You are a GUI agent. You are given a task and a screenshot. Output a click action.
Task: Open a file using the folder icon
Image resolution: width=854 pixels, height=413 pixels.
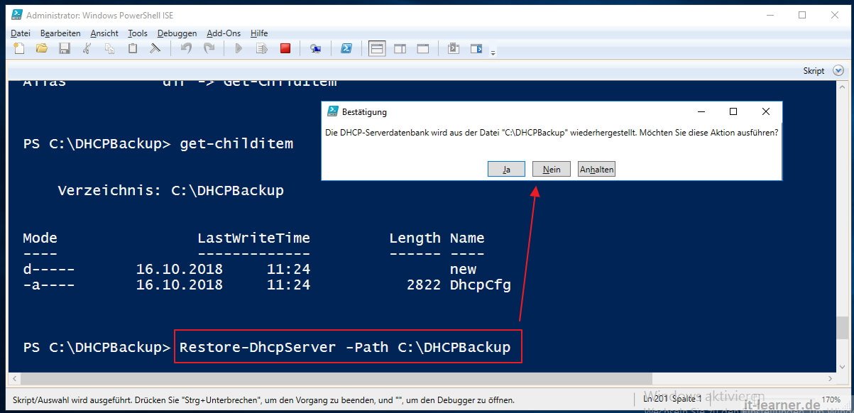click(x=42, y=48)
